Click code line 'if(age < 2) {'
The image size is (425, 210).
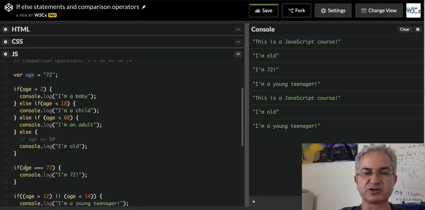[x=33, y=89]
